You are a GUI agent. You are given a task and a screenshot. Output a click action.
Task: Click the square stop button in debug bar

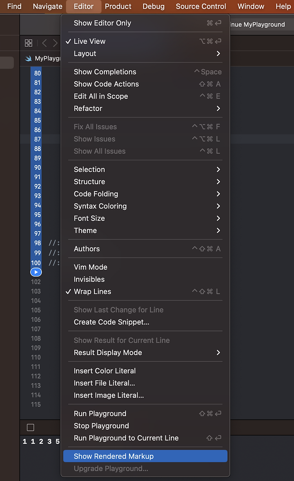(x=31, y=428)
